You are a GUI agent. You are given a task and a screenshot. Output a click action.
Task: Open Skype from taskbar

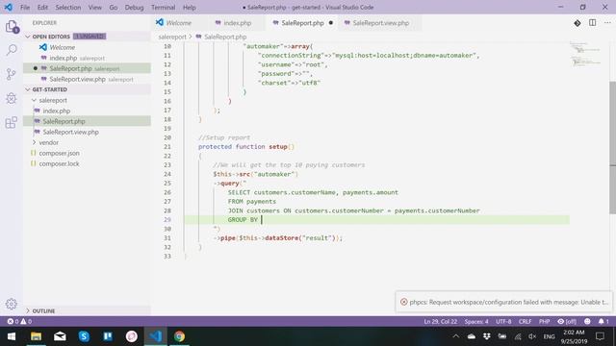click(x=84, y=336)
